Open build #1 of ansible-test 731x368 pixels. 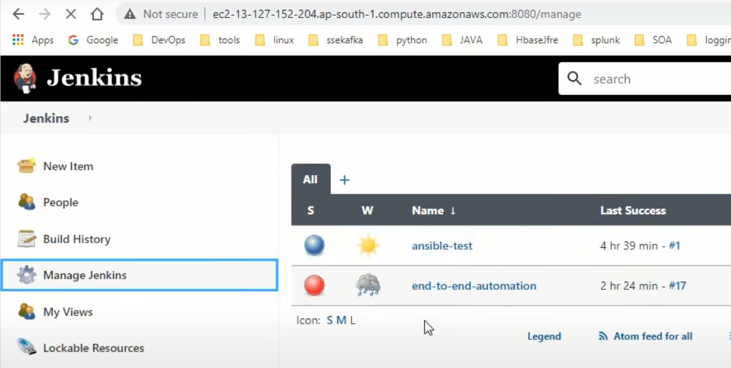pyautogui.click(x=674, y=246)
